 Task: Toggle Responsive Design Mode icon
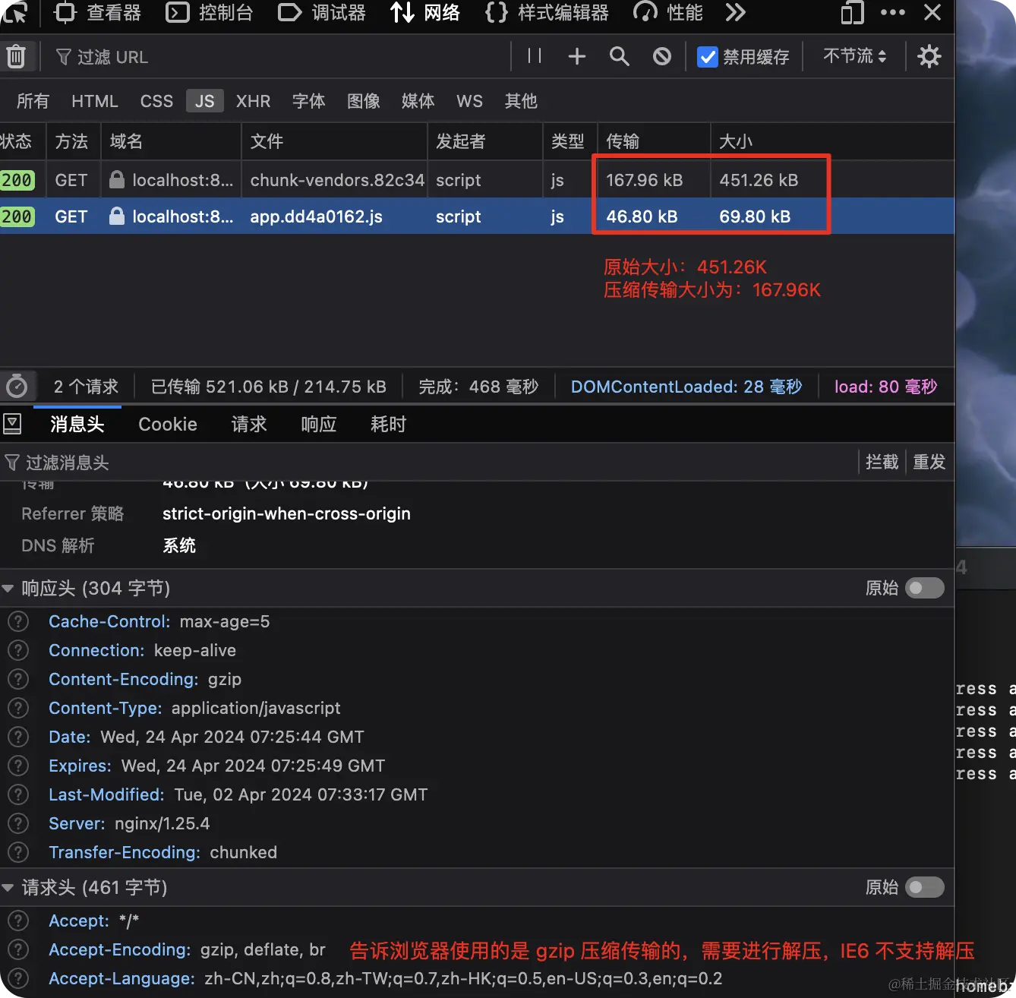pos(850,13)
